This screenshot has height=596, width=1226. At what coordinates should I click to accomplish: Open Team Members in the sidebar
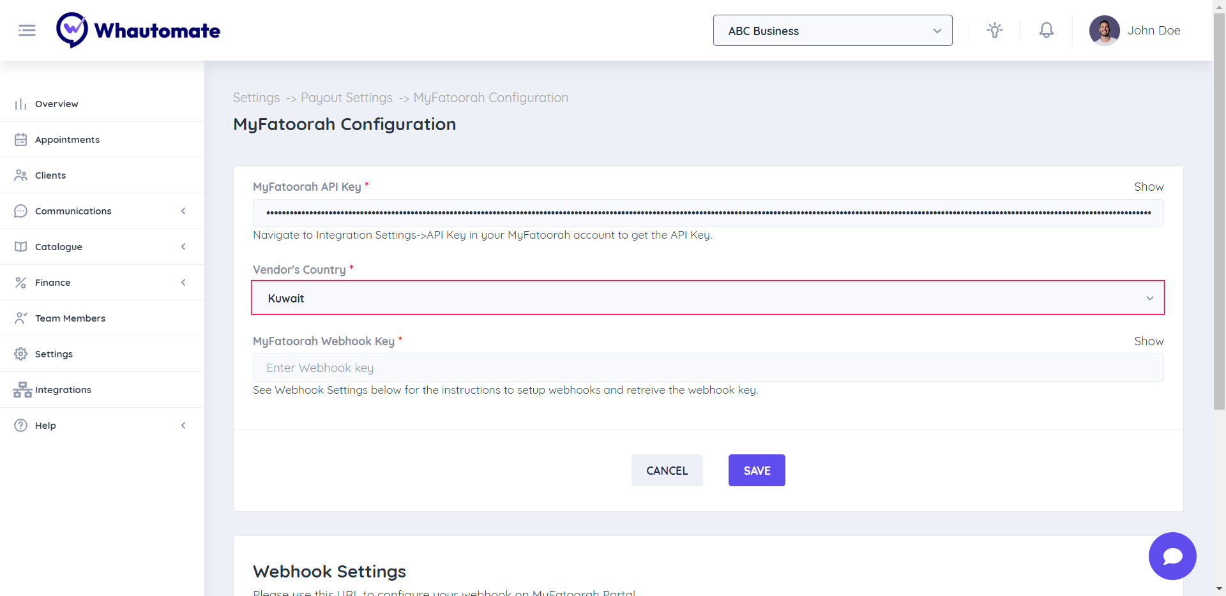click(70, 318)
